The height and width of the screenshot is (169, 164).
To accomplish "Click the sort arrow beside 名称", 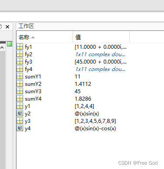I will pyautogui.click(x=33, y=37).
